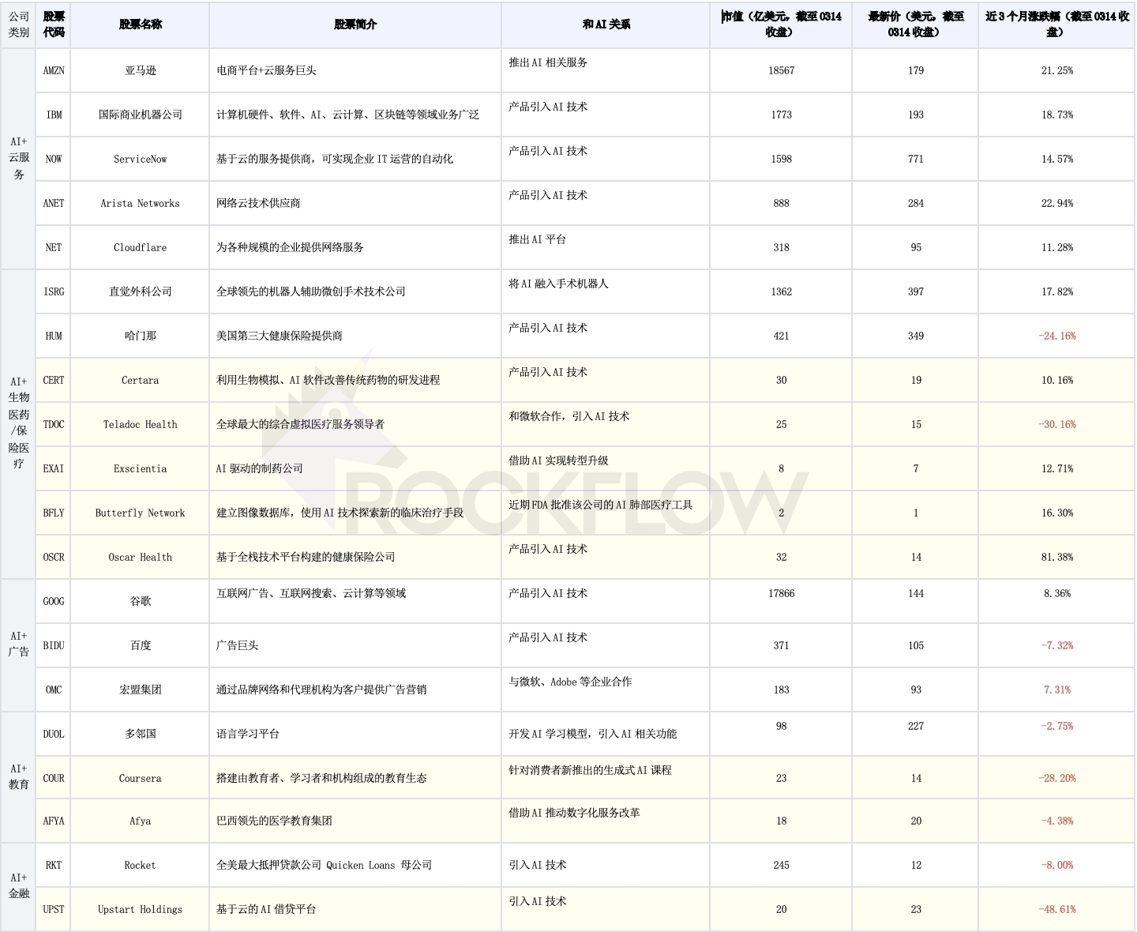Screen dimensions: 1137x932
Task: Select the GOOG ticker cell
Action: tap(54, 601)
